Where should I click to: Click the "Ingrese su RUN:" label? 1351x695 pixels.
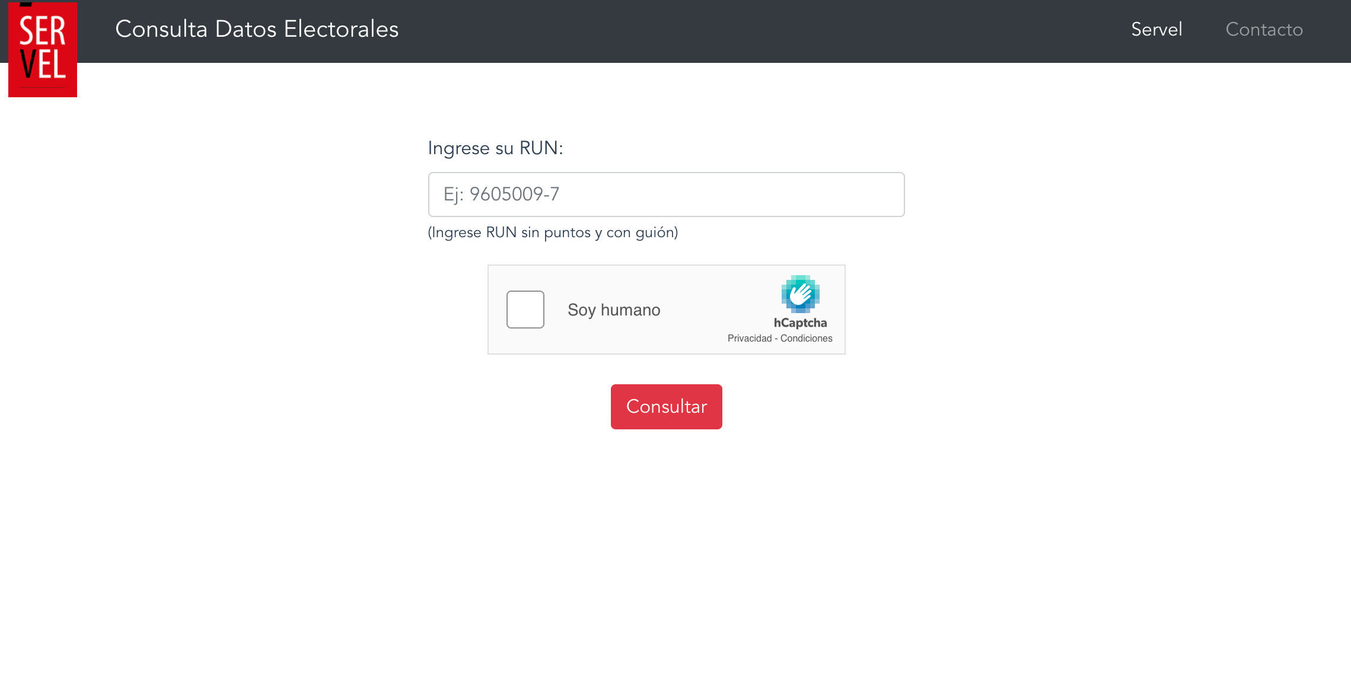coord(495,148)
